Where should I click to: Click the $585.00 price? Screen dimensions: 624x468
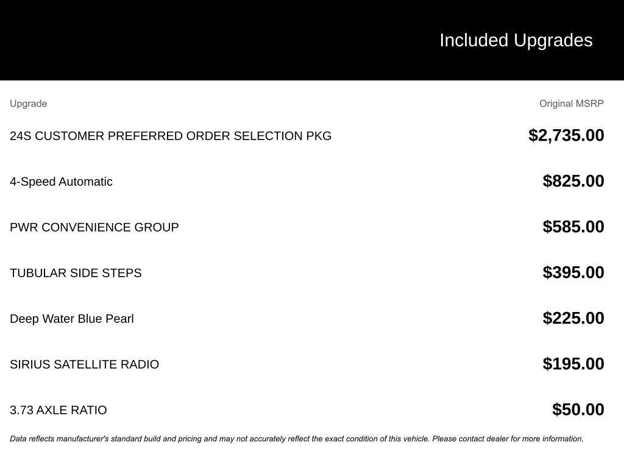pyautogui.click(x=573, y=227)
